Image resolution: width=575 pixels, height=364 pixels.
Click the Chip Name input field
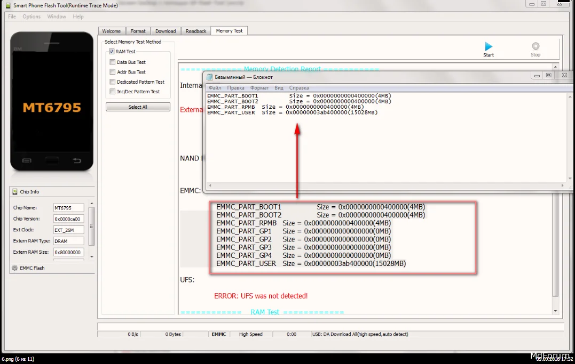pyautogui.click(x=68, y=208)
